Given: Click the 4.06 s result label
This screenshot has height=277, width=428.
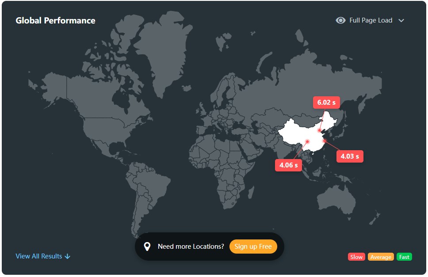Looking at the screenshot, I should coord(289,165).
